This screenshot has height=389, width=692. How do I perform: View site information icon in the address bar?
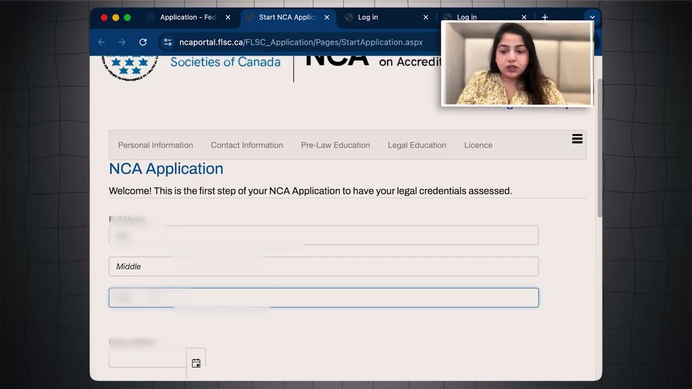click(x=168, y=42)
